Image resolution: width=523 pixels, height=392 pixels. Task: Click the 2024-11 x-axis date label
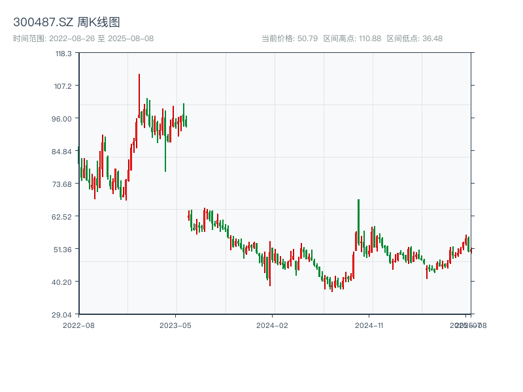369,325
